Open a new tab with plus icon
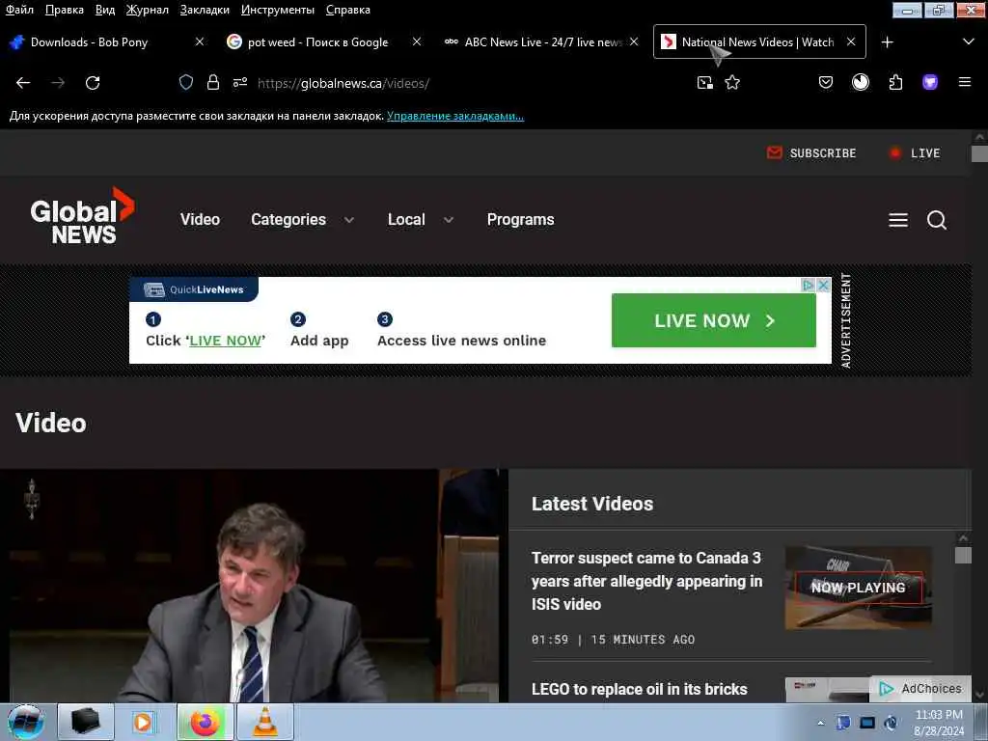The height and width of the screenshot is (741, 988). [888, 42]
